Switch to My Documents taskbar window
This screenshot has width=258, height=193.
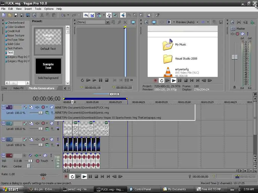(177, 189)
